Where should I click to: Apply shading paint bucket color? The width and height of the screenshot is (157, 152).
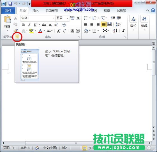tap(86, 31)
